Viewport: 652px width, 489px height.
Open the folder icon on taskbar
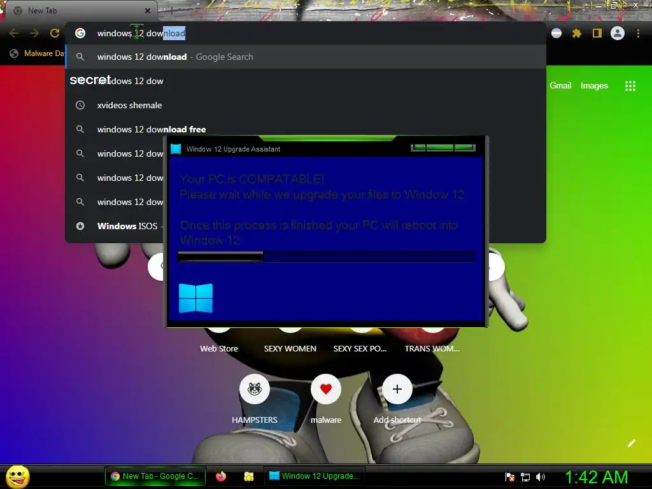coord(249,476)
